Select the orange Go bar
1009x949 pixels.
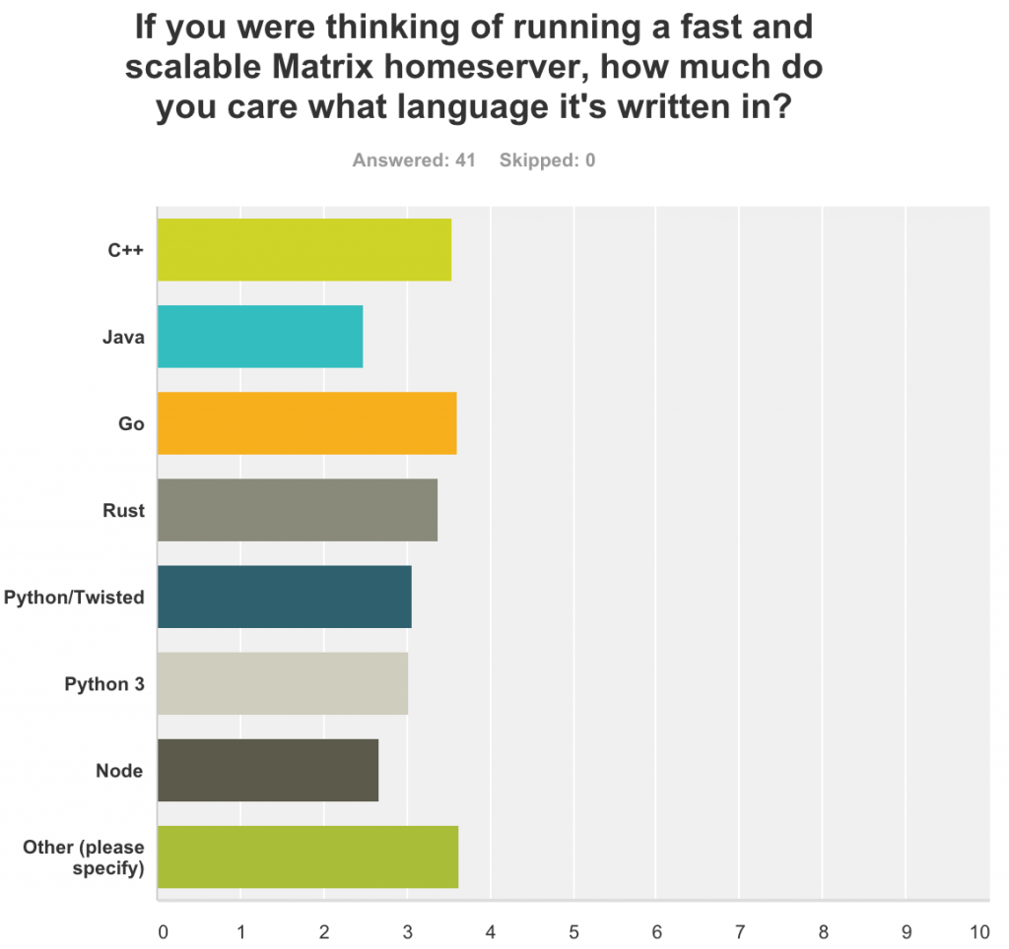pos(306,423)
